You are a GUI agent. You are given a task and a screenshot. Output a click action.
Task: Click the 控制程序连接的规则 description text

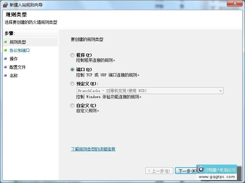[96, 60]
